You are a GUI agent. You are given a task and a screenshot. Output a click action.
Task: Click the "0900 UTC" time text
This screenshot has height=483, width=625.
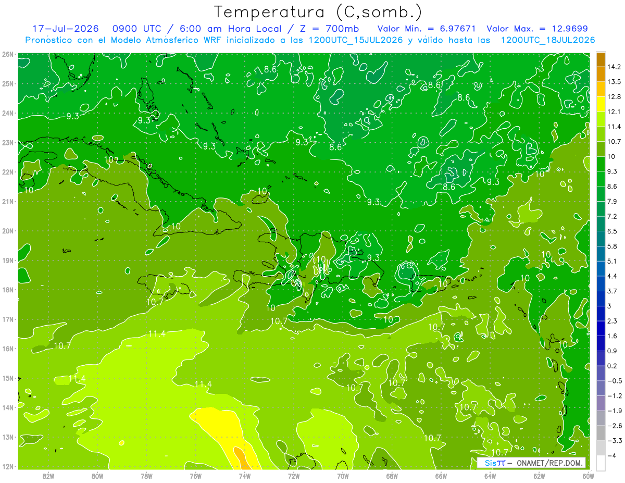[136, 29]
